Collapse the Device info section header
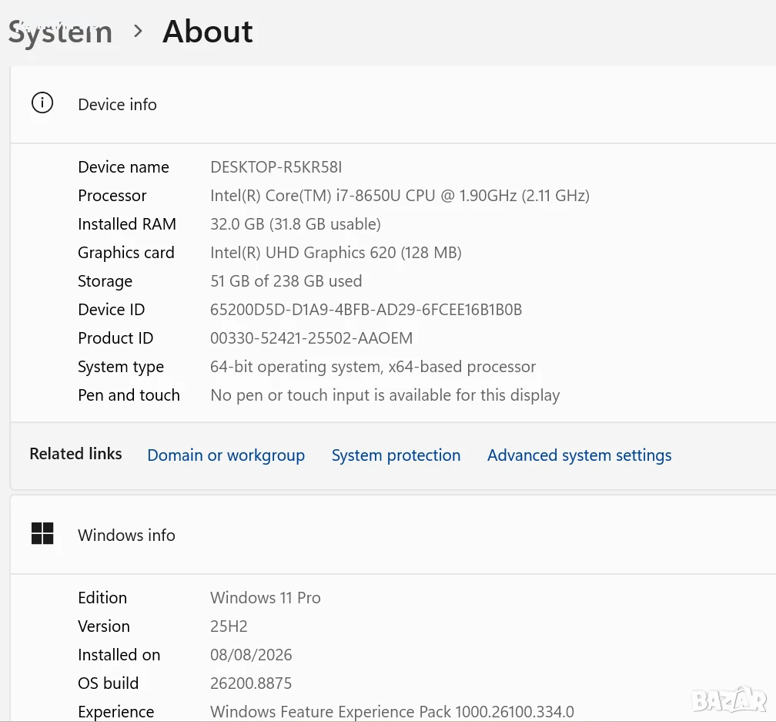 [393, 105]
